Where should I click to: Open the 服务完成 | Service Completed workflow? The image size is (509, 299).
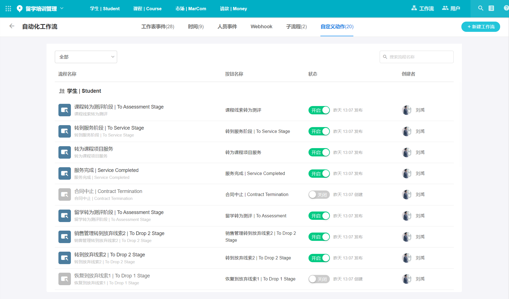tap(106, 170)
